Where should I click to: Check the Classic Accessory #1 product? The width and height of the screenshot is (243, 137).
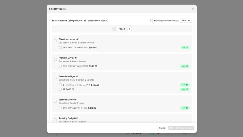click(55, 41)
